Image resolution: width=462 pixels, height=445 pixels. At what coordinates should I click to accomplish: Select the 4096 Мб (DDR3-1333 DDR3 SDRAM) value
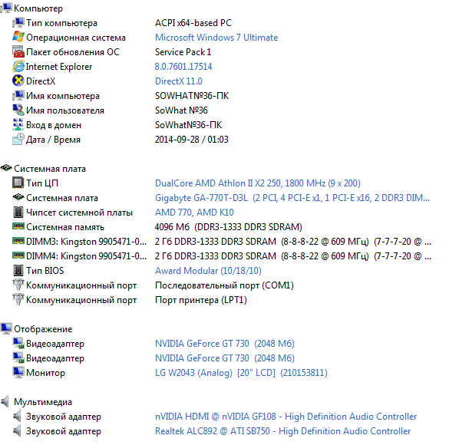[229, 227]
